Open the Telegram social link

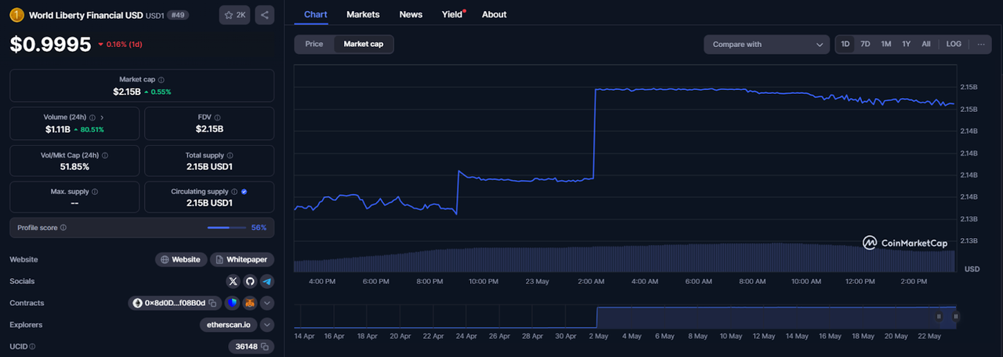click(x=267, y=281)
